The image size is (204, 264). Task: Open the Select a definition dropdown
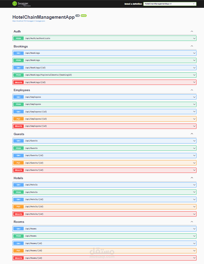pyautogui.click(x=170, y=4)
